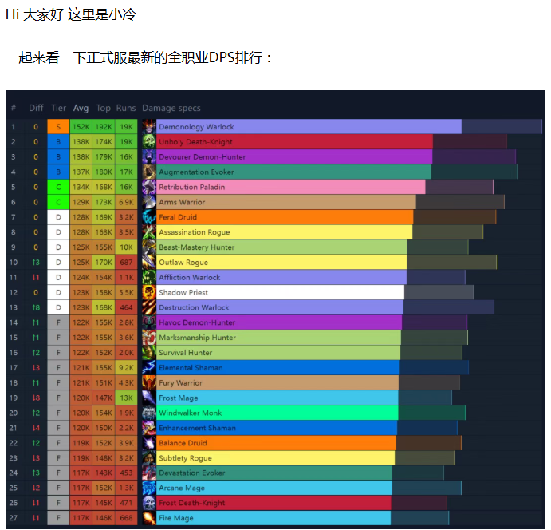
Task: Click the Fire Mage spec icon
Action: click(x=149, y=518)
